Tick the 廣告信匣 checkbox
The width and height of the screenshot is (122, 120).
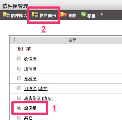(x=19, y=98)
